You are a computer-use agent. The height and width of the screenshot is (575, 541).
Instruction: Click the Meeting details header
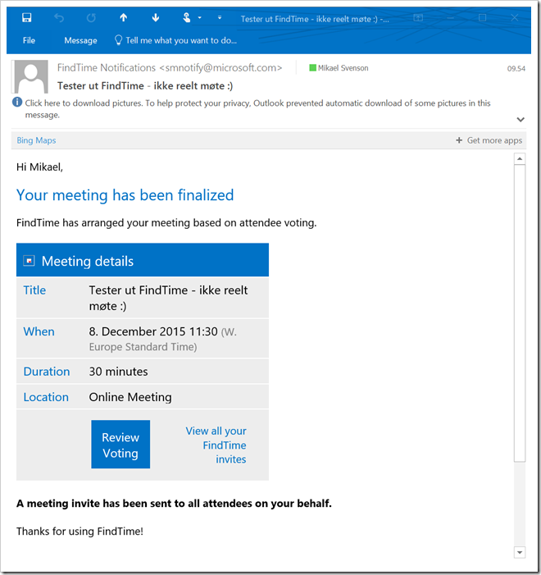(143, 260)
